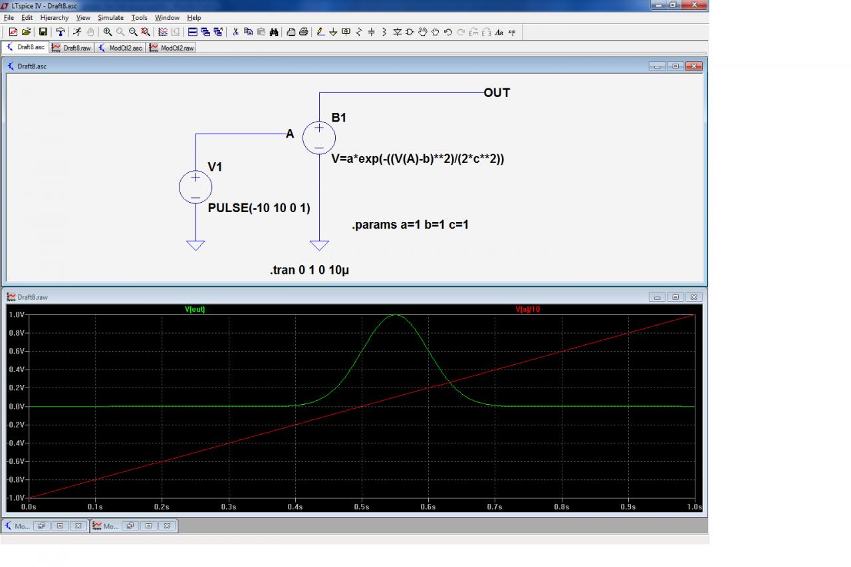Switch to the ModCtl2.raw tab
The image size is (851, 567).
click(x=171, y=48)
